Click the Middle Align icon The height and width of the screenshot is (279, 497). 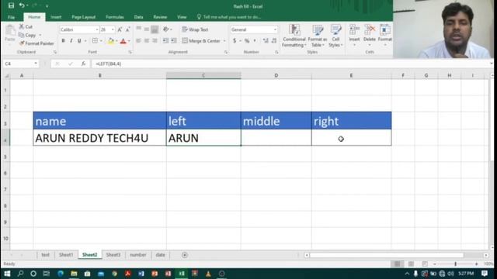point(147,29)
